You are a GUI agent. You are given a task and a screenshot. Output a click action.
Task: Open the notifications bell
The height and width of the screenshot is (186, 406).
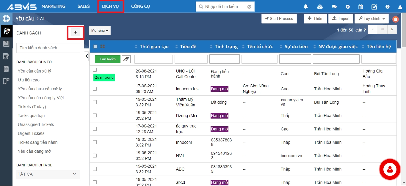[x=305, y=7]
